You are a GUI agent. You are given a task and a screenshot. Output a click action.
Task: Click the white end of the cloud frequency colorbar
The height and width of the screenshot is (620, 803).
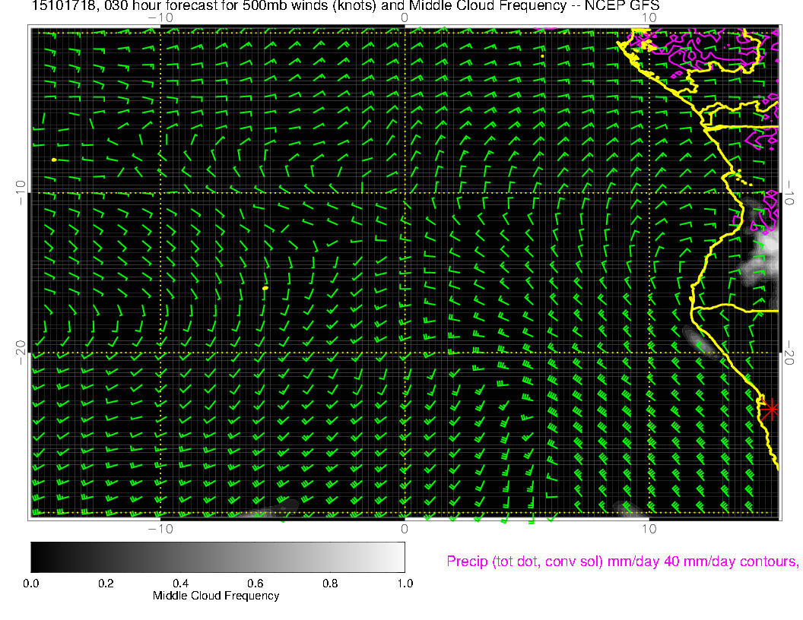[398, 557]
